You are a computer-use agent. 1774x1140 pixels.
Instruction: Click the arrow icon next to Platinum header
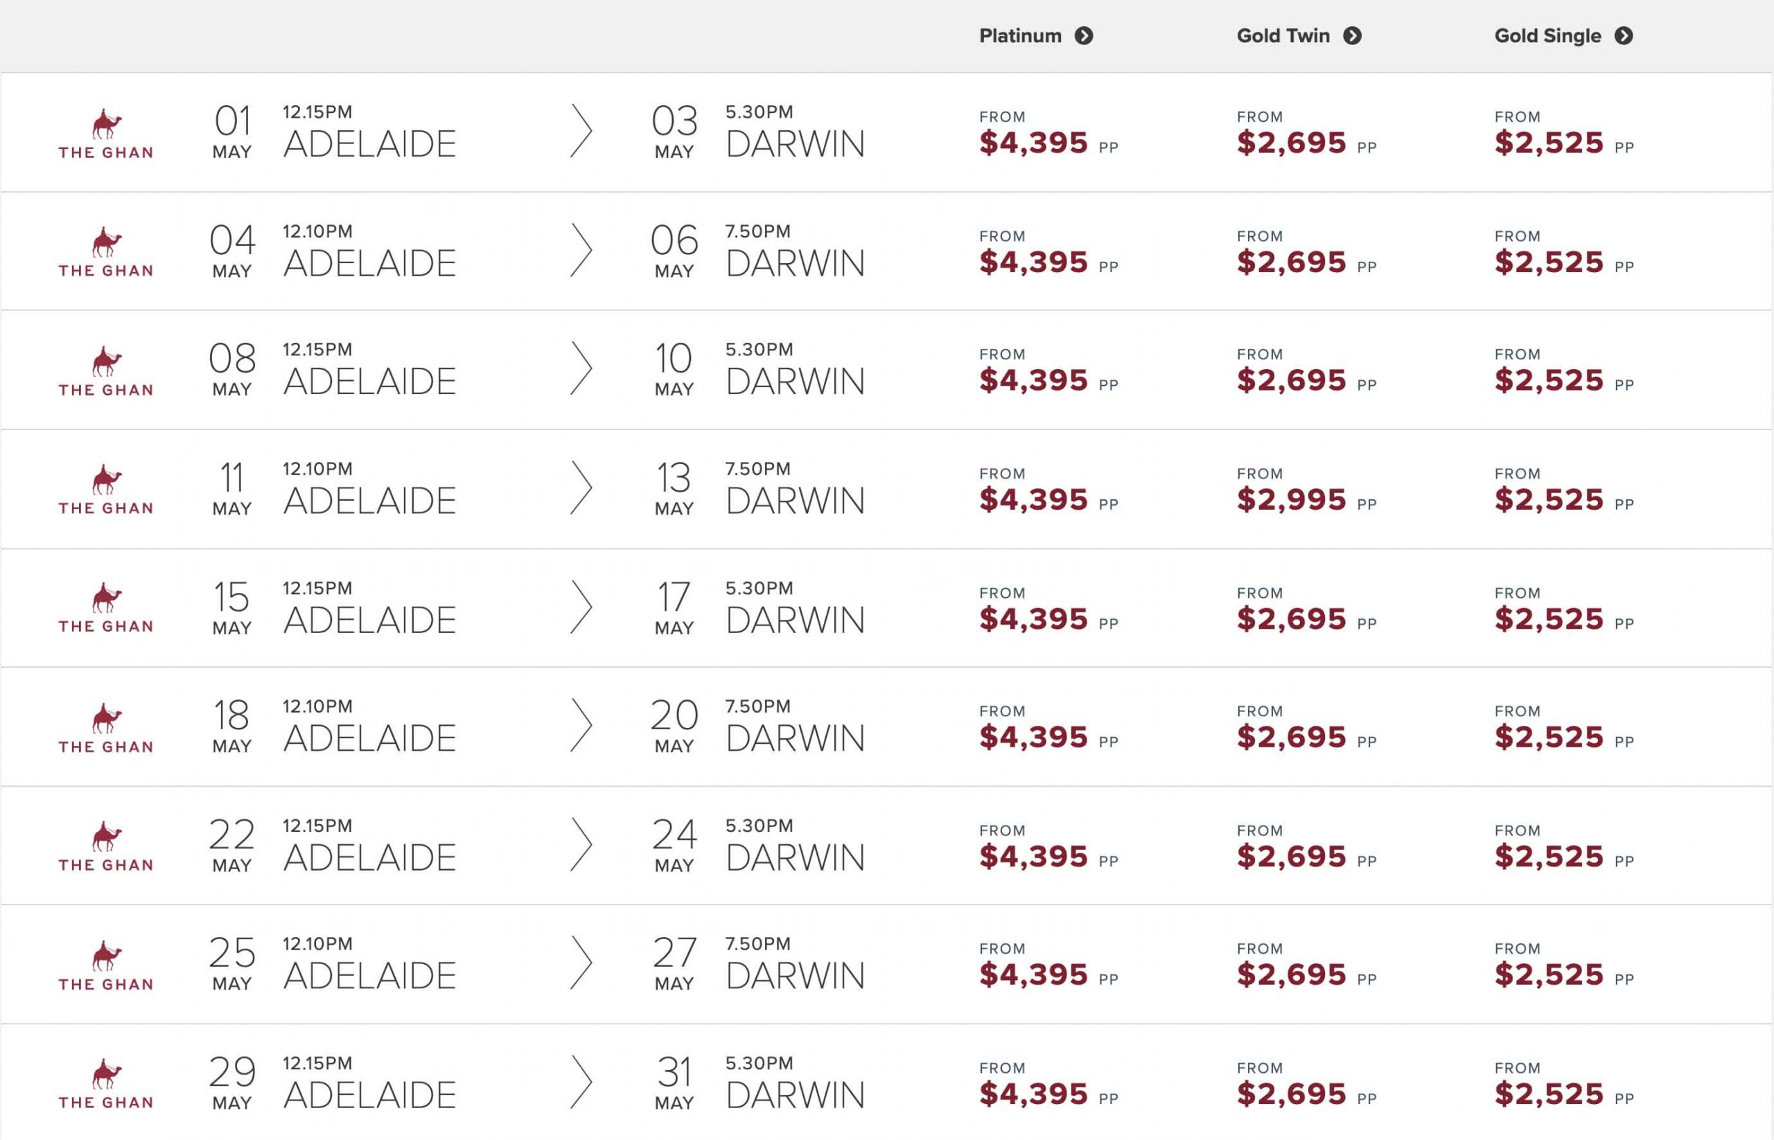[1084, 35]
